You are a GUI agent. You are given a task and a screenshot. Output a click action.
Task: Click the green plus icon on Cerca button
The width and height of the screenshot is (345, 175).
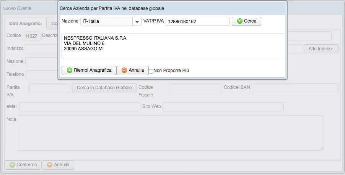(240, 21)
